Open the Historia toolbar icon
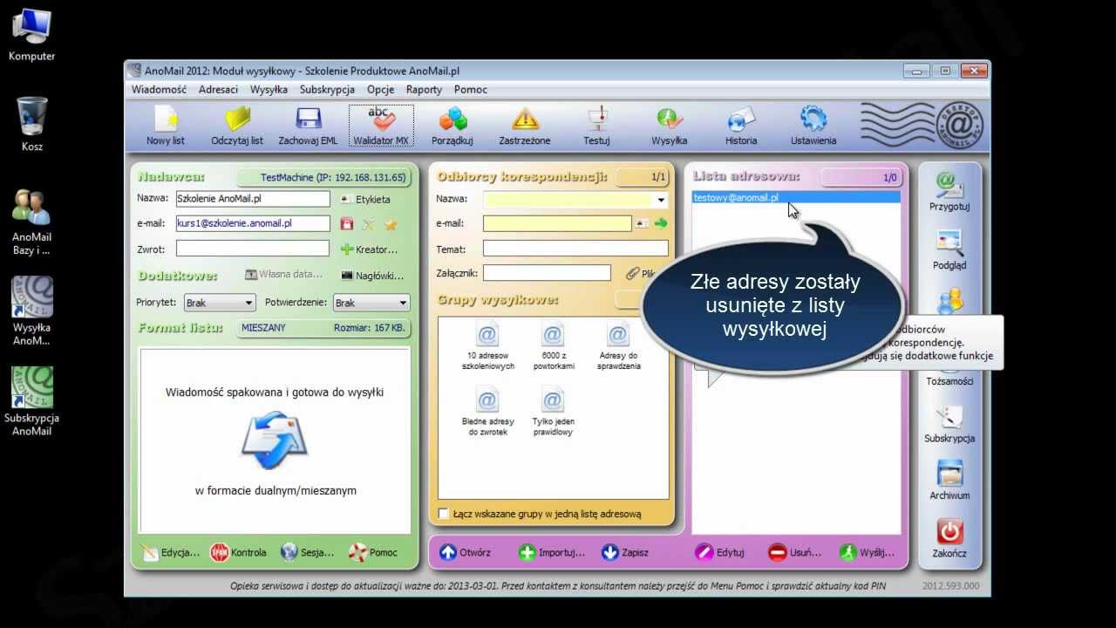Viewport: 1116px width, 628px height. pos(741,126)
